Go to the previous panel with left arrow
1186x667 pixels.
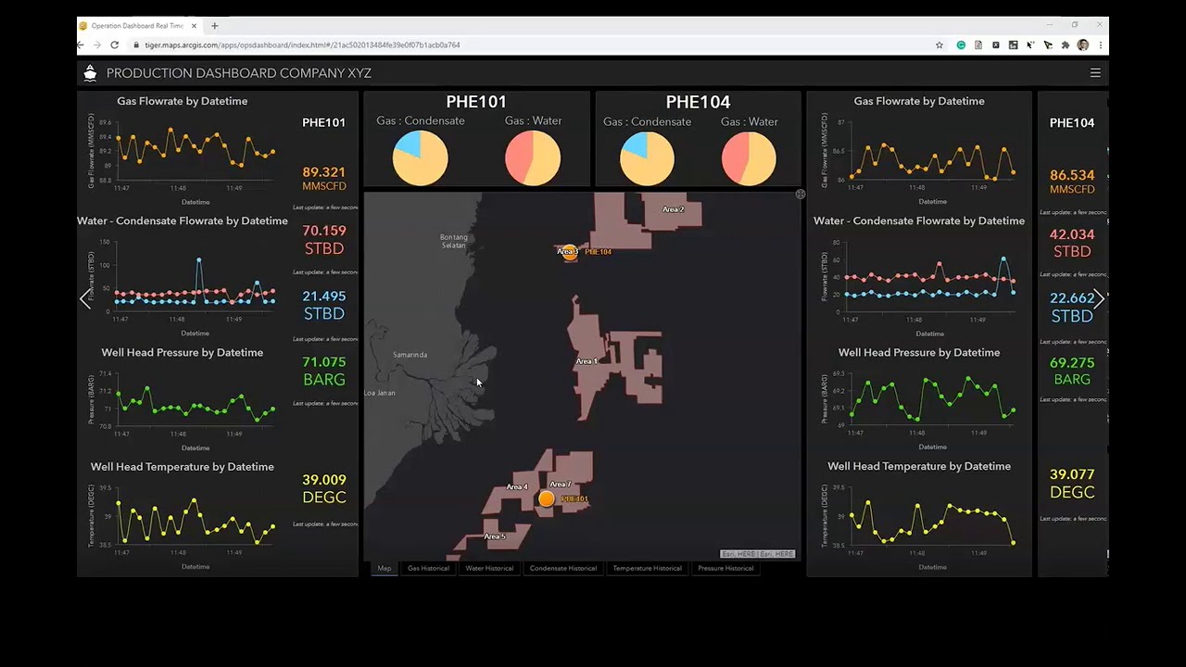click(85, 298)
